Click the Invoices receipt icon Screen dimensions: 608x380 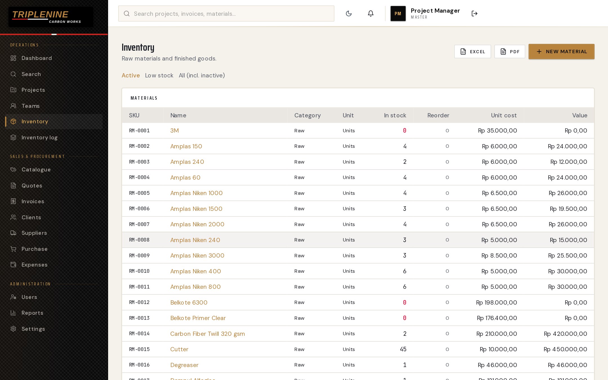point(13,201)
